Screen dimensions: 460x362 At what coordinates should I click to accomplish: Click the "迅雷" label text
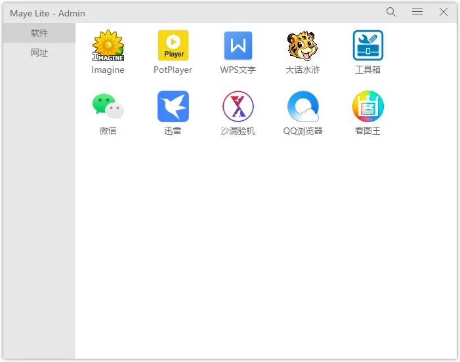coord(173,131)
